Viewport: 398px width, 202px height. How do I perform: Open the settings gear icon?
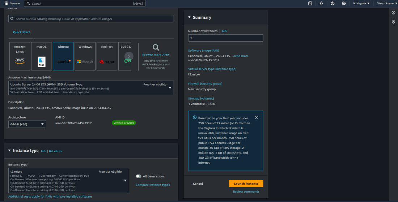(344, 4)
